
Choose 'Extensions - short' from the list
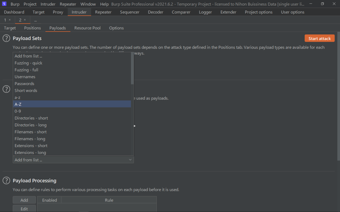point(72,146)
